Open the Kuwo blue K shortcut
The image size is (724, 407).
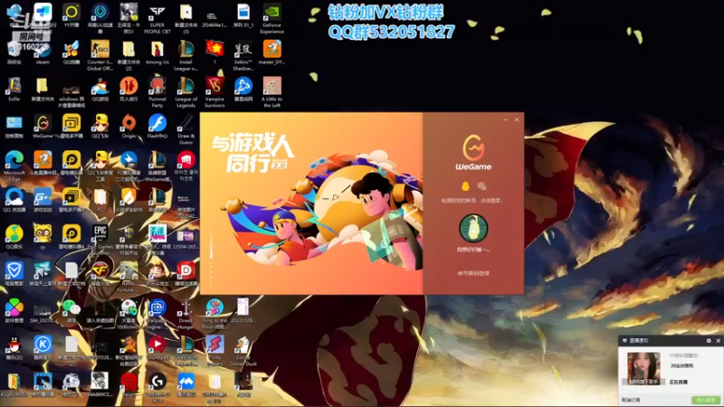pos(43,348)
